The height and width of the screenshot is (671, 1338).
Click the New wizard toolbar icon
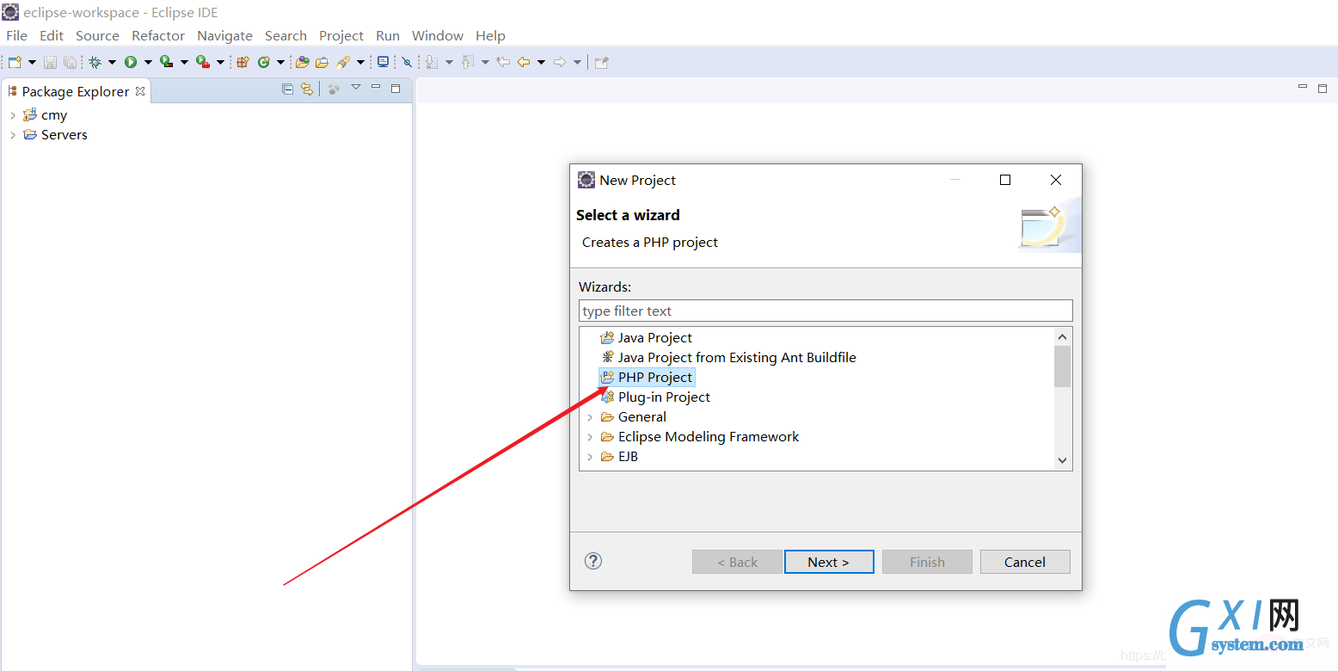point(15,62)
